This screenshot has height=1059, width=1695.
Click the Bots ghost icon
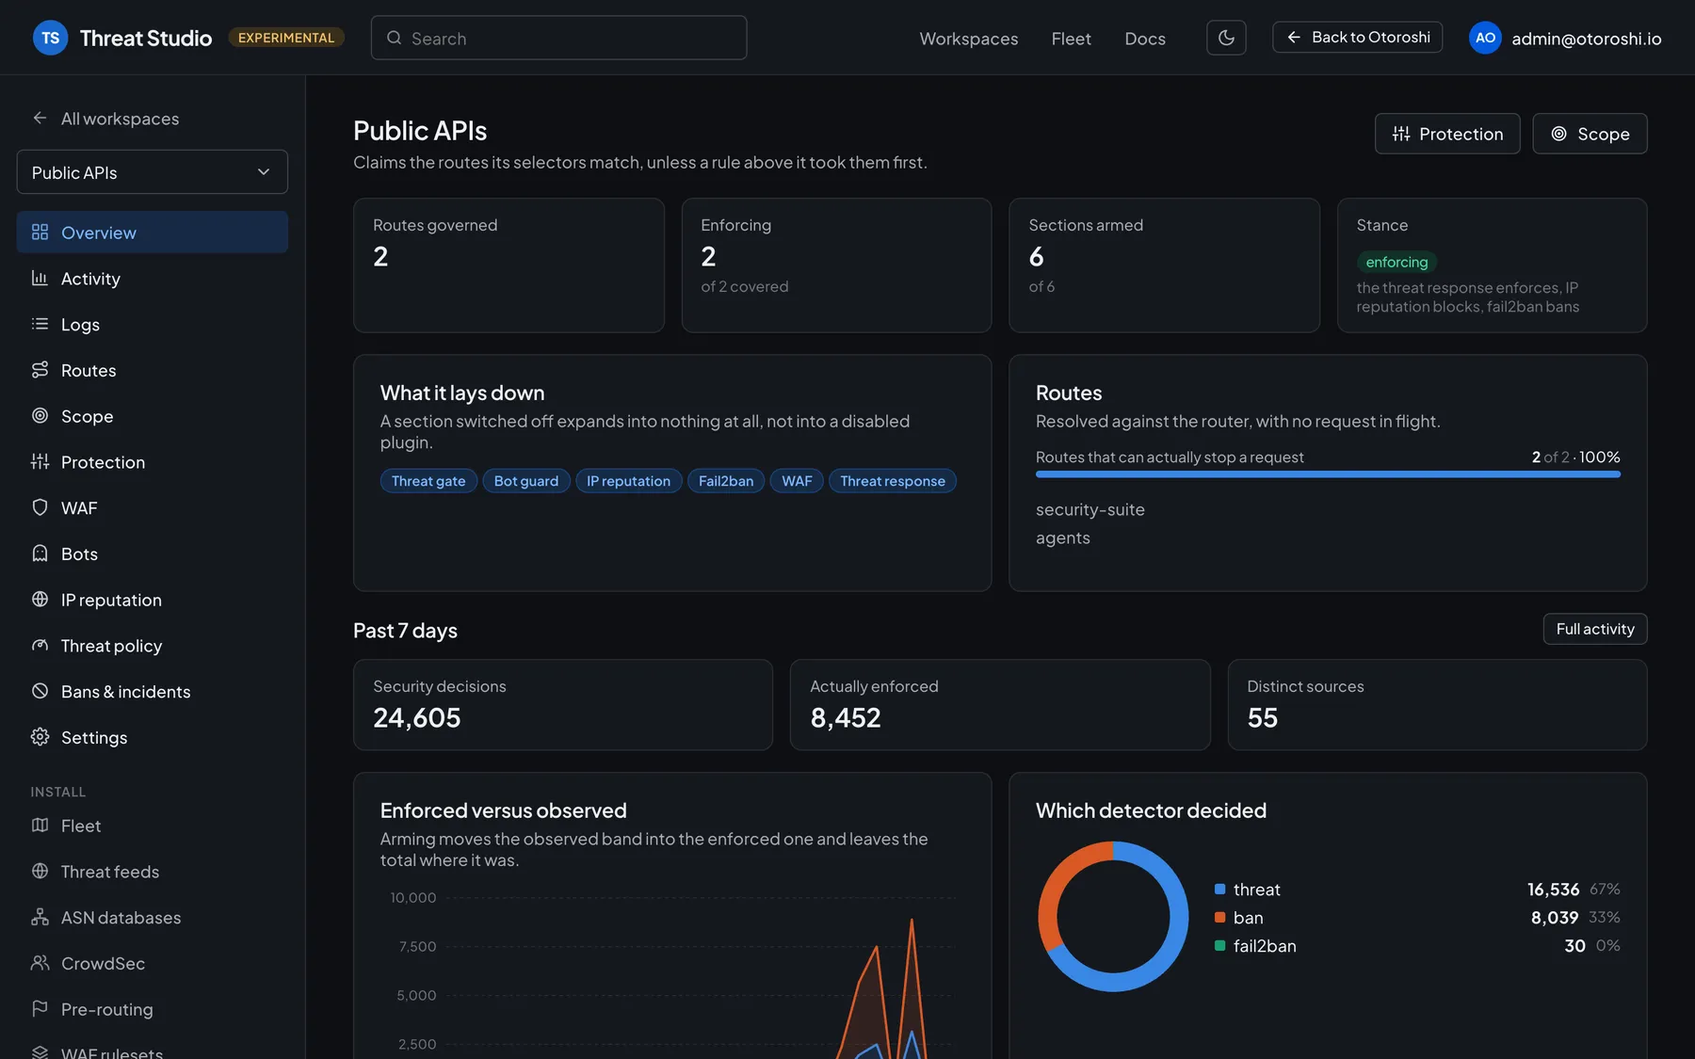point(40,554)
